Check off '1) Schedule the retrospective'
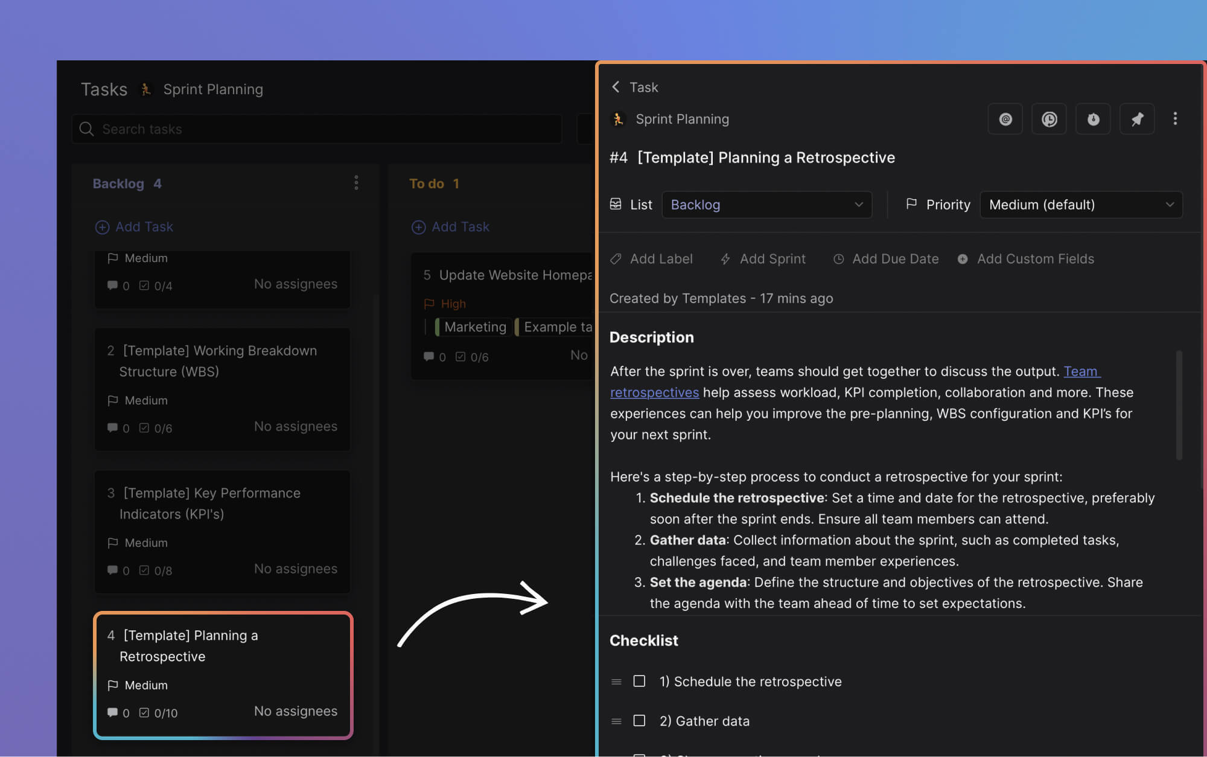 click(640, 681)
